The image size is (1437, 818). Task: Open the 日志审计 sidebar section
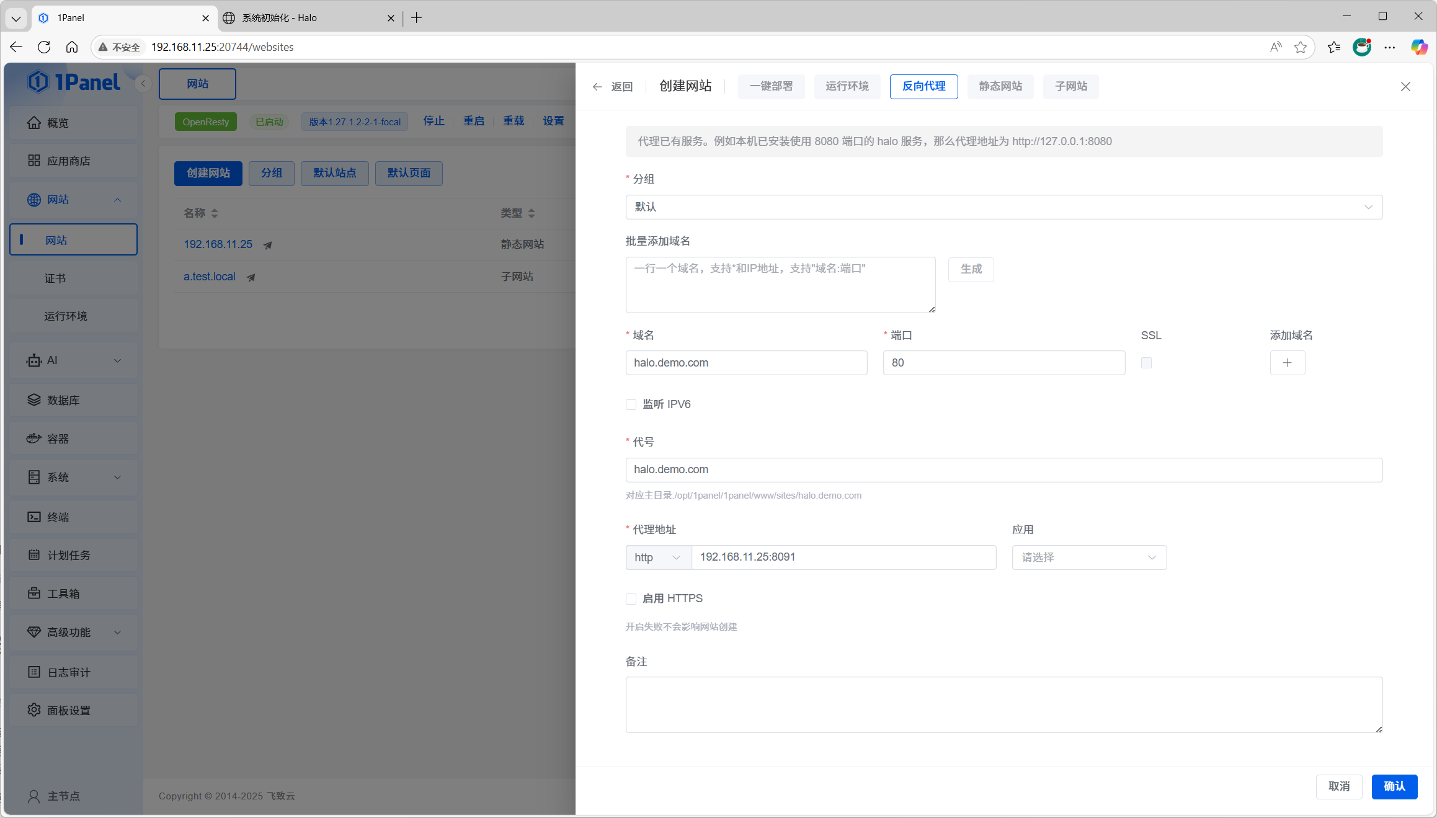pyautogui.click(x=68, y=672)
